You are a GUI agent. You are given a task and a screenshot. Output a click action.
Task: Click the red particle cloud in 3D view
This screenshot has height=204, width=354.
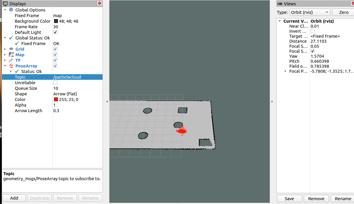181,131
